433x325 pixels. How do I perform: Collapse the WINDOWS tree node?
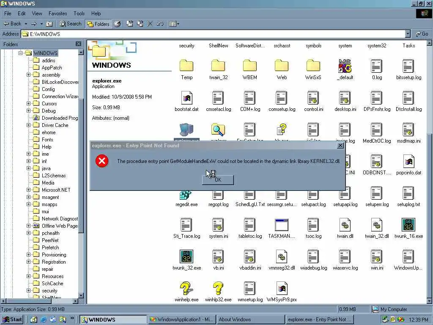coord(20,53)
